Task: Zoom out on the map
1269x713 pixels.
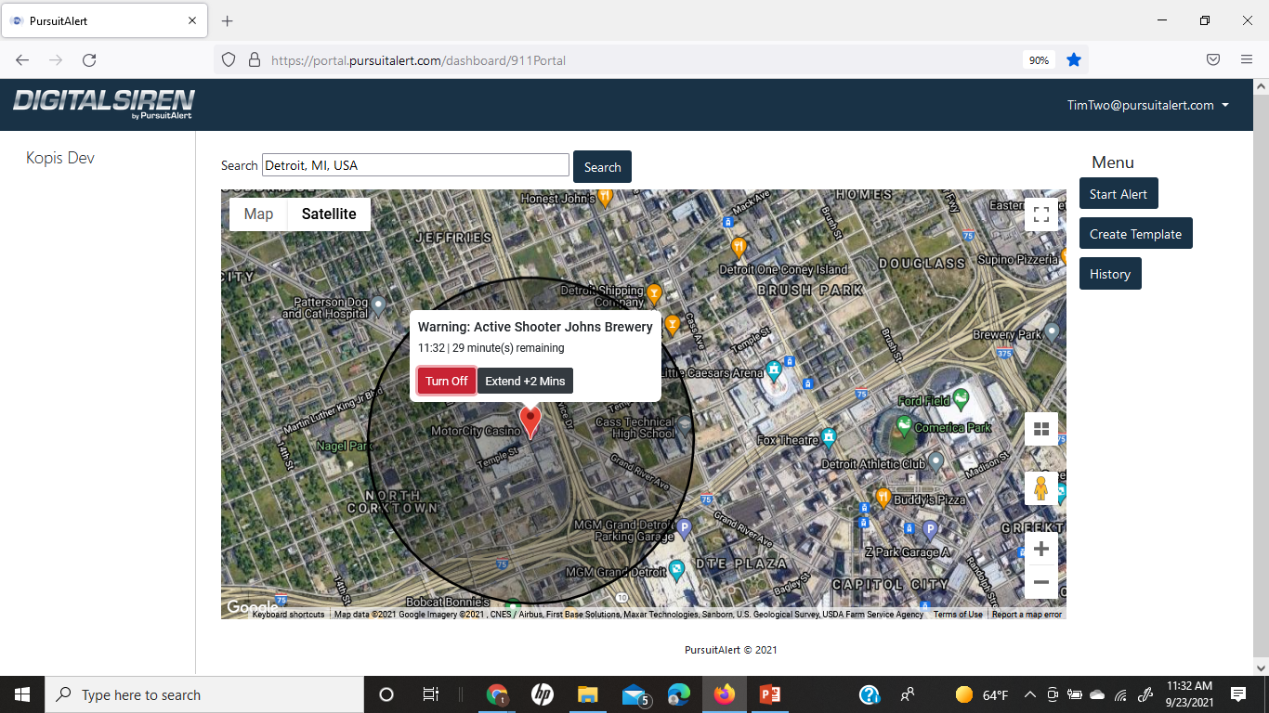Action: [x=1041, y=582]
